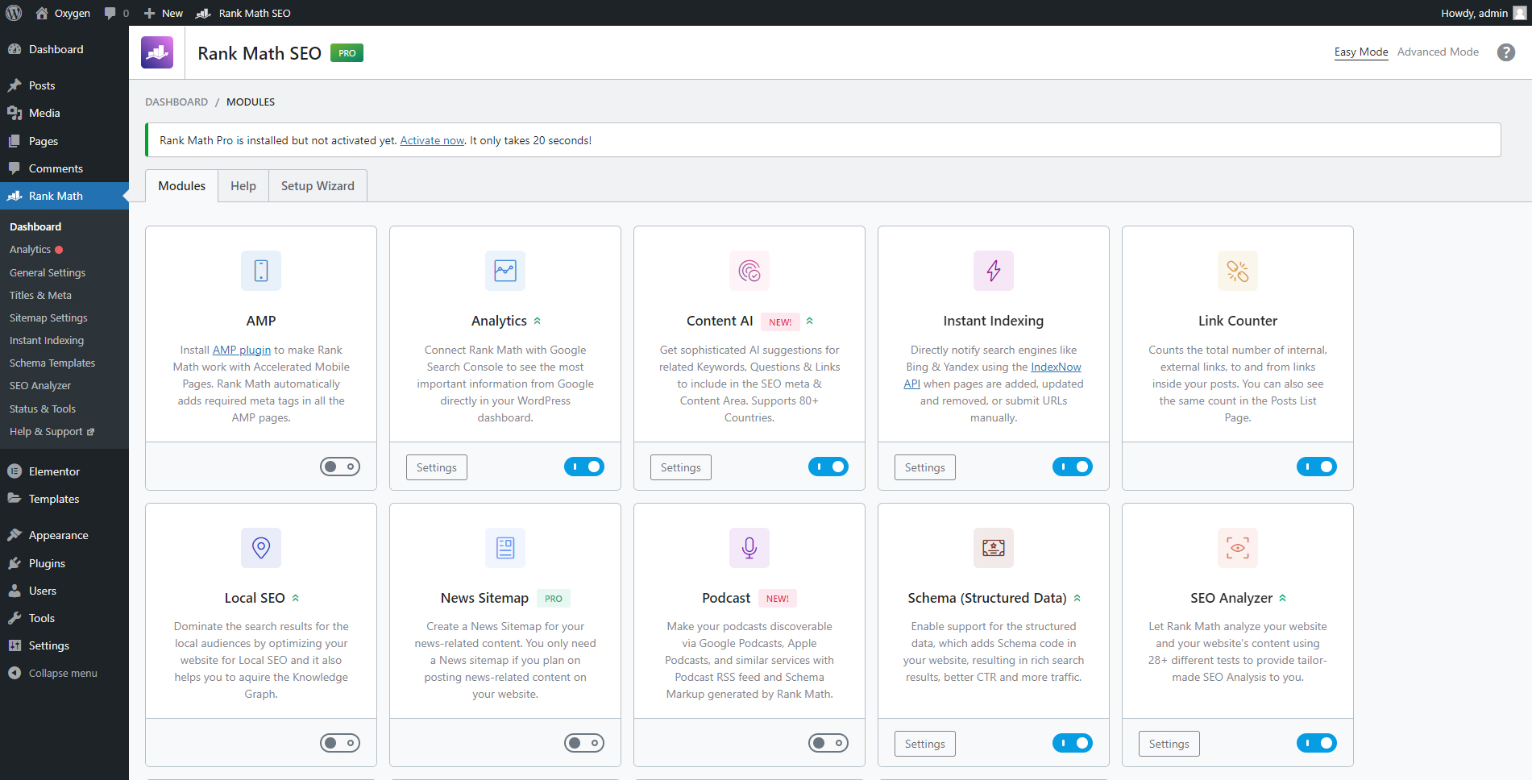Click the Link Counter broken-link icon

(x=1237, y=271)
